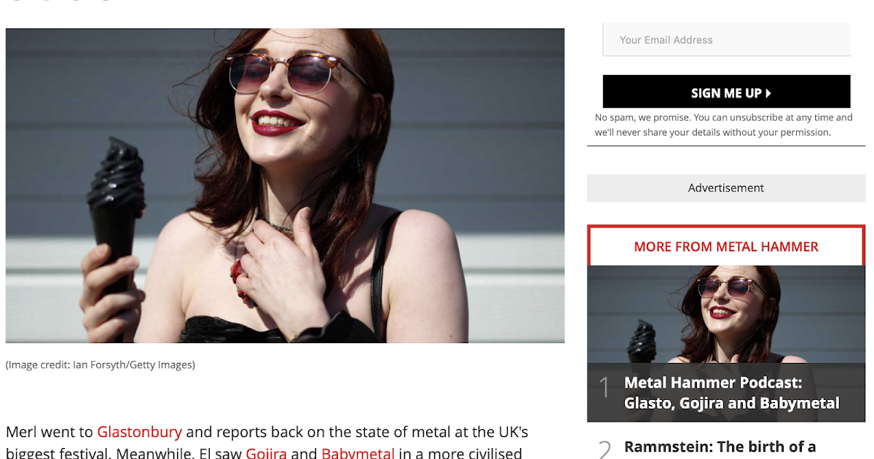
Task: Open the Glastonbury link in article text
Action: pyautogui.click(x=139, y=431)
